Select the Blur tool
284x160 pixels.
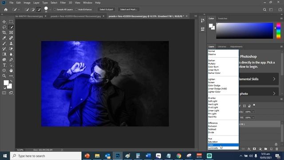pyautogui.click(x=11, y=54)
